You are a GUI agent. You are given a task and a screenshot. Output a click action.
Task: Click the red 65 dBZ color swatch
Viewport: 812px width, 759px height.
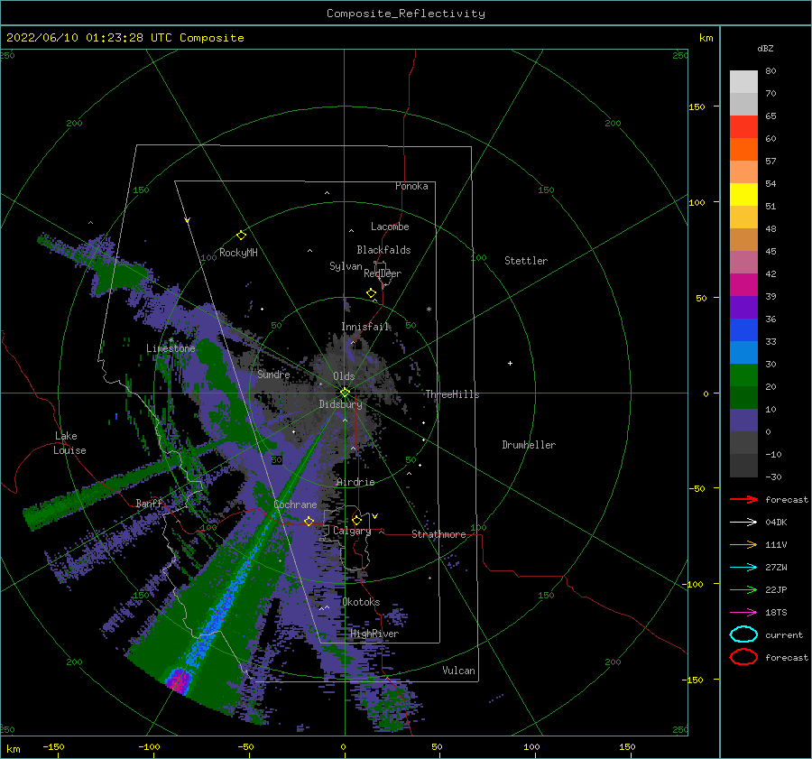point(743,127)
